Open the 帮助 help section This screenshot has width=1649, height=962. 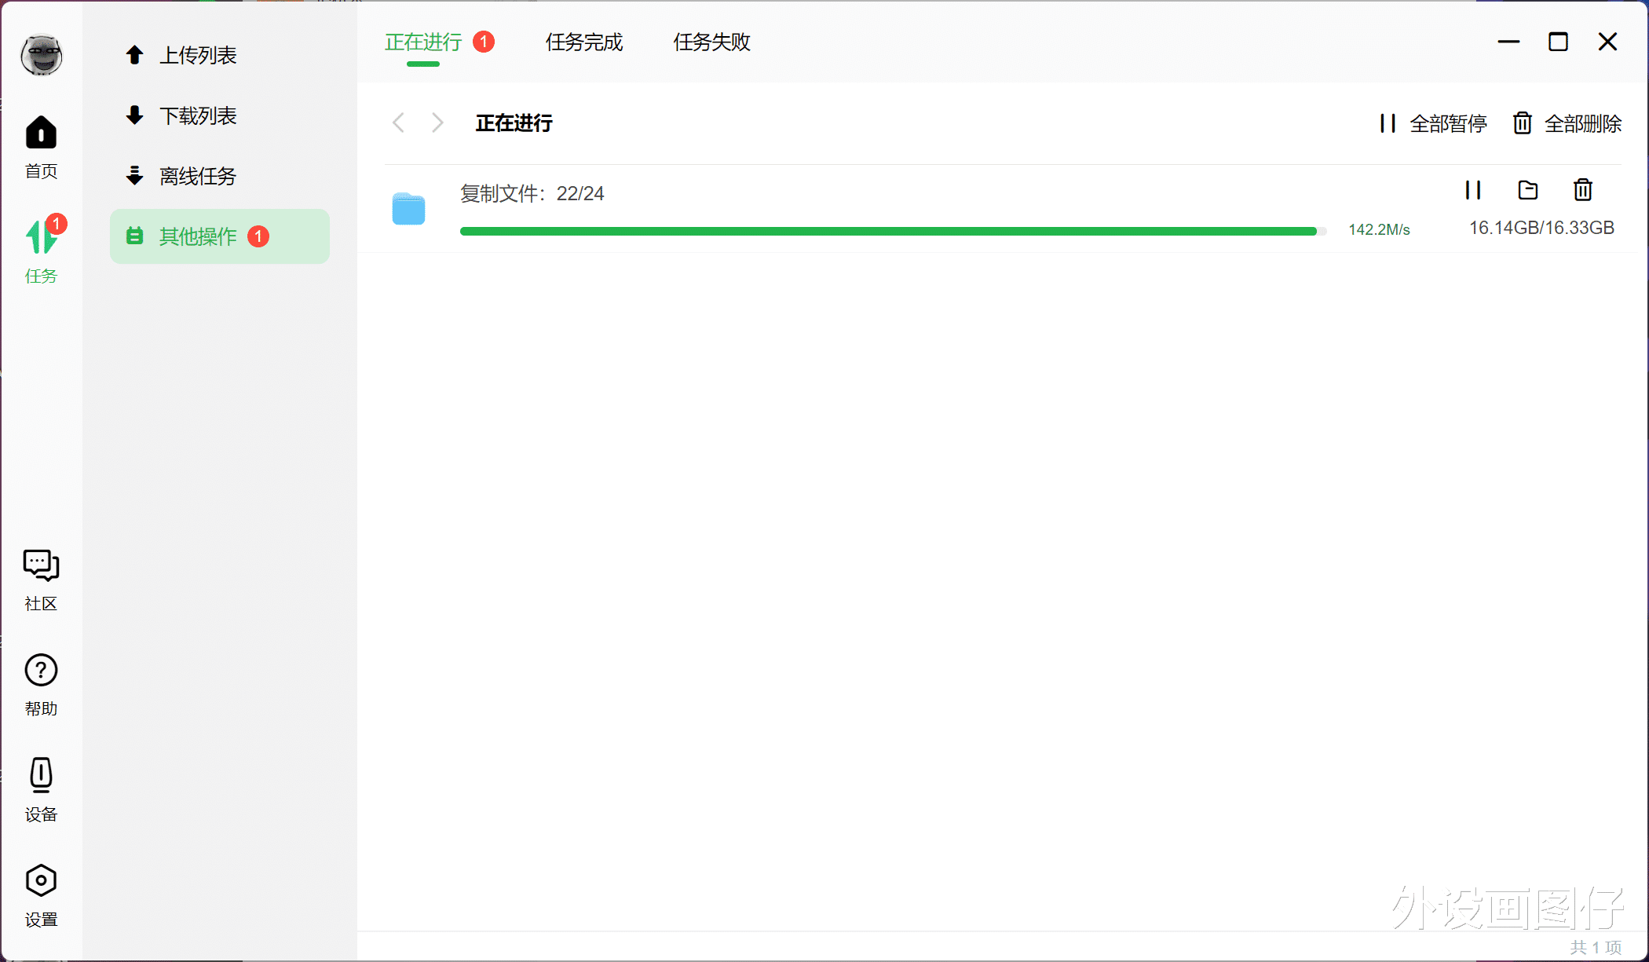[41, 682]
